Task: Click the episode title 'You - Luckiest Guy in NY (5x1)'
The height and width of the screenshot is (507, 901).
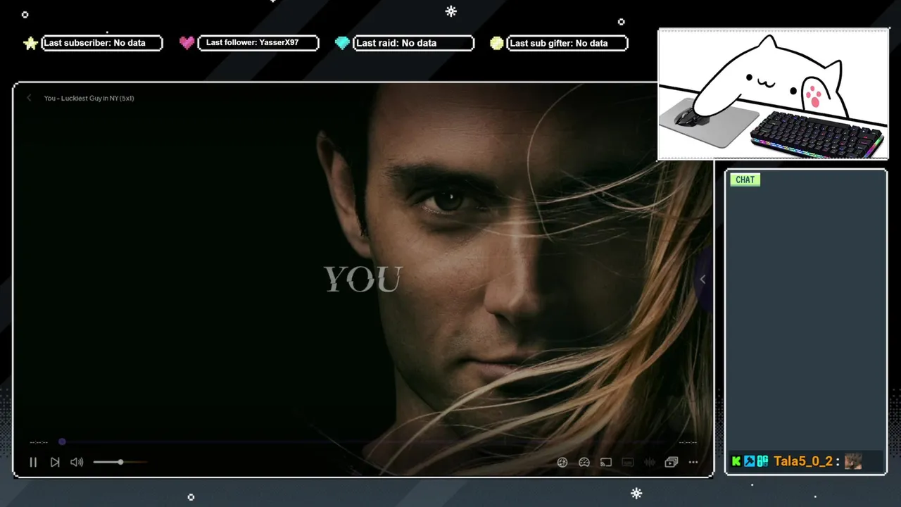Action: pos(89,98)
